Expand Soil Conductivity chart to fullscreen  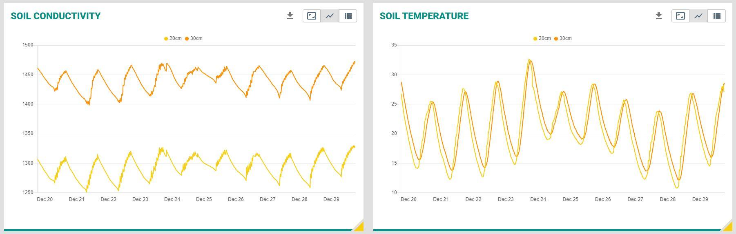pos(312,16)
